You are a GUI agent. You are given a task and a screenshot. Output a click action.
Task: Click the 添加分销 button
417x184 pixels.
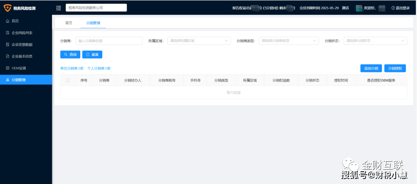coord(371,68)
